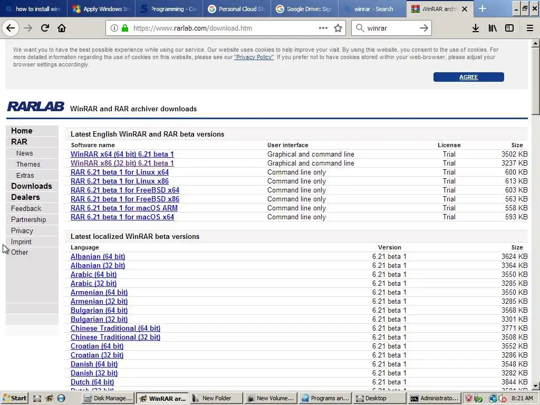
Task: Download WinRAR x86 (32 bit) 6.21 beta 1
Action: click(122, 163)
